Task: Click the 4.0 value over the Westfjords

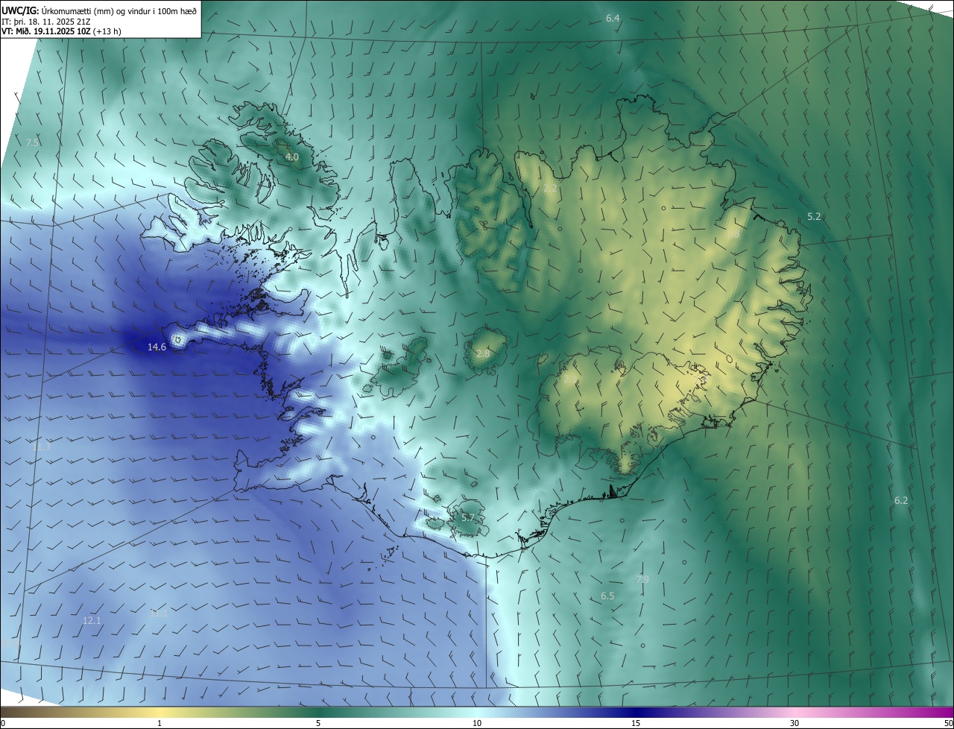Action: (x=292, y=157)
